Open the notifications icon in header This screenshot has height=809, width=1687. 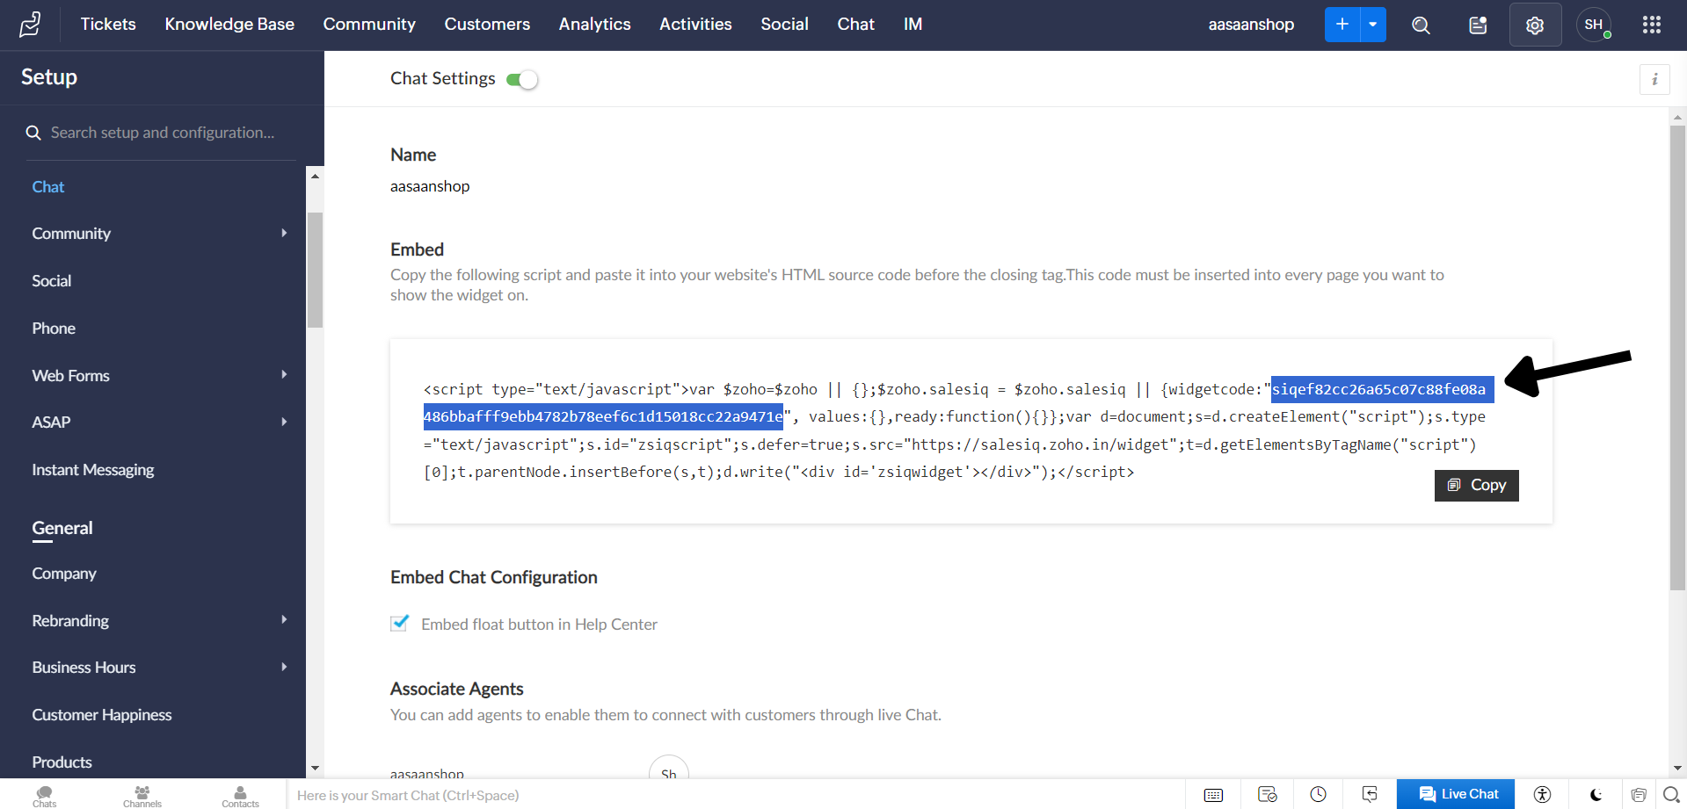tap(1478, 25)
